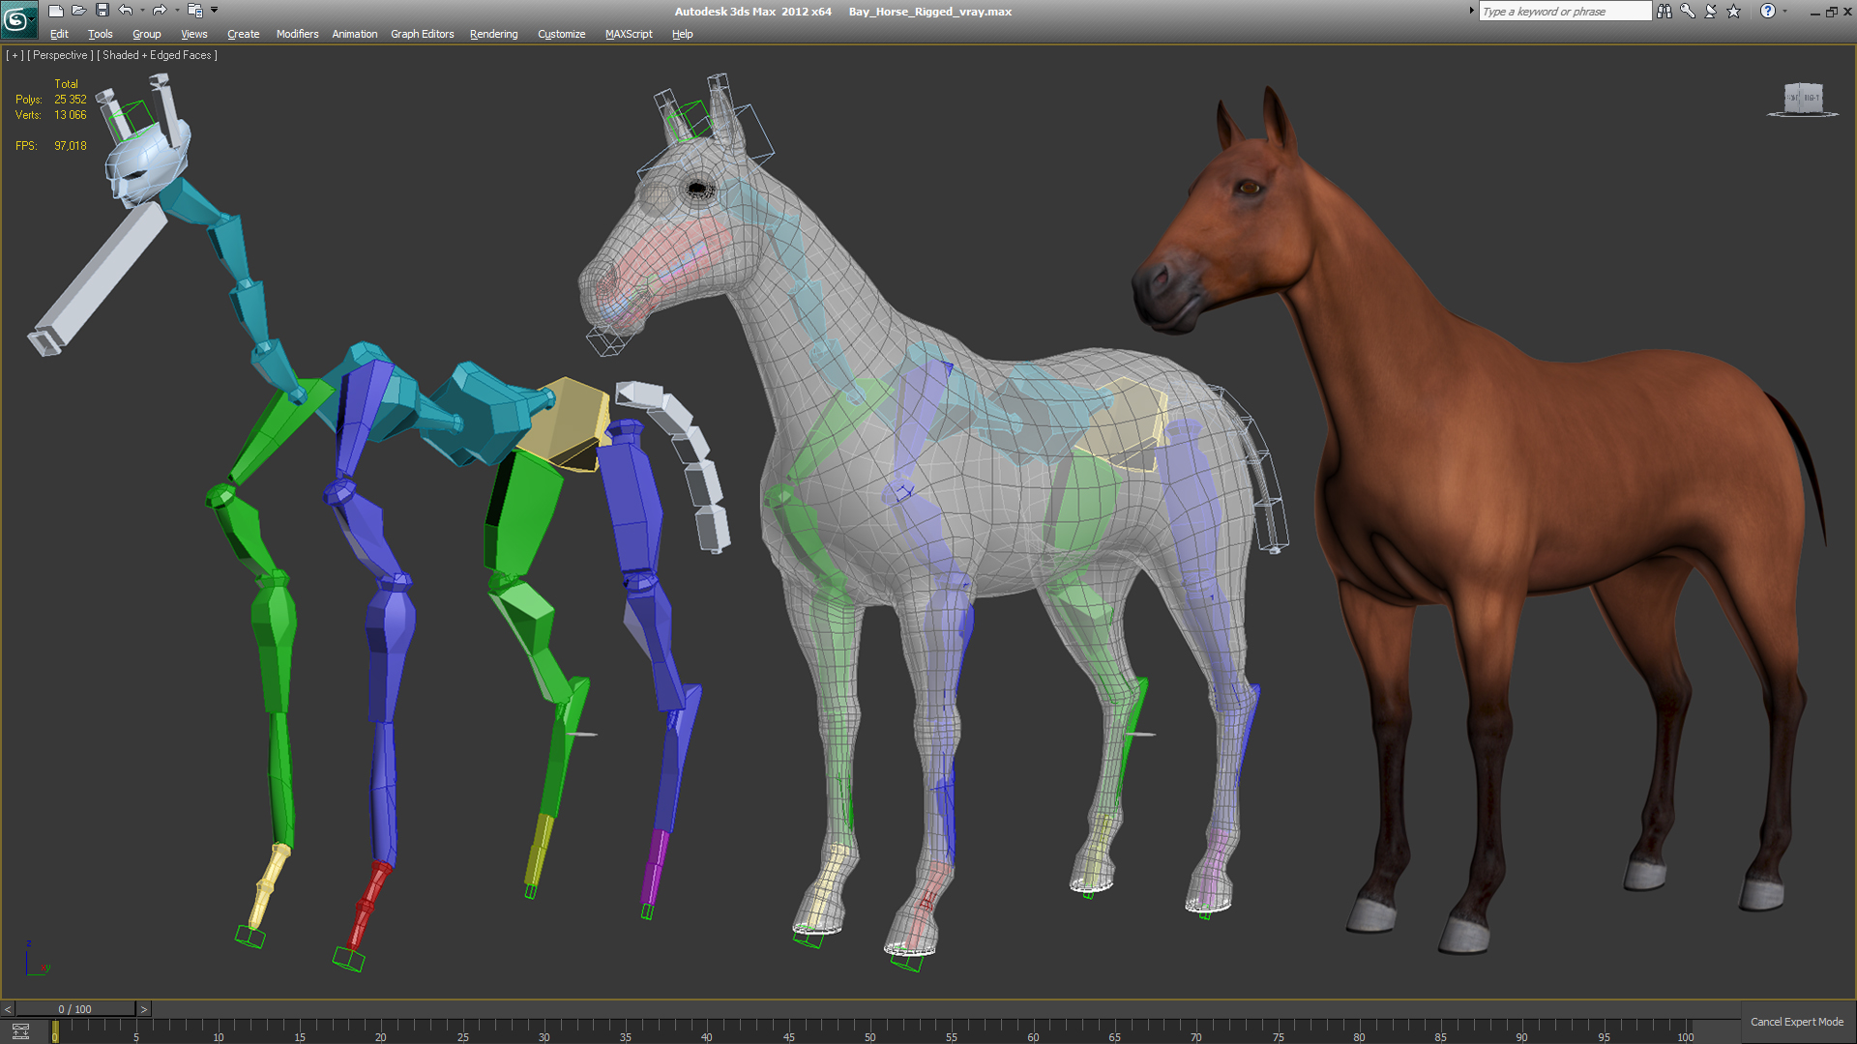The width and height of the screenshot is (1857, 1044).
Task: Open the 3ds Max application menu button
Action: coord(17,18)
